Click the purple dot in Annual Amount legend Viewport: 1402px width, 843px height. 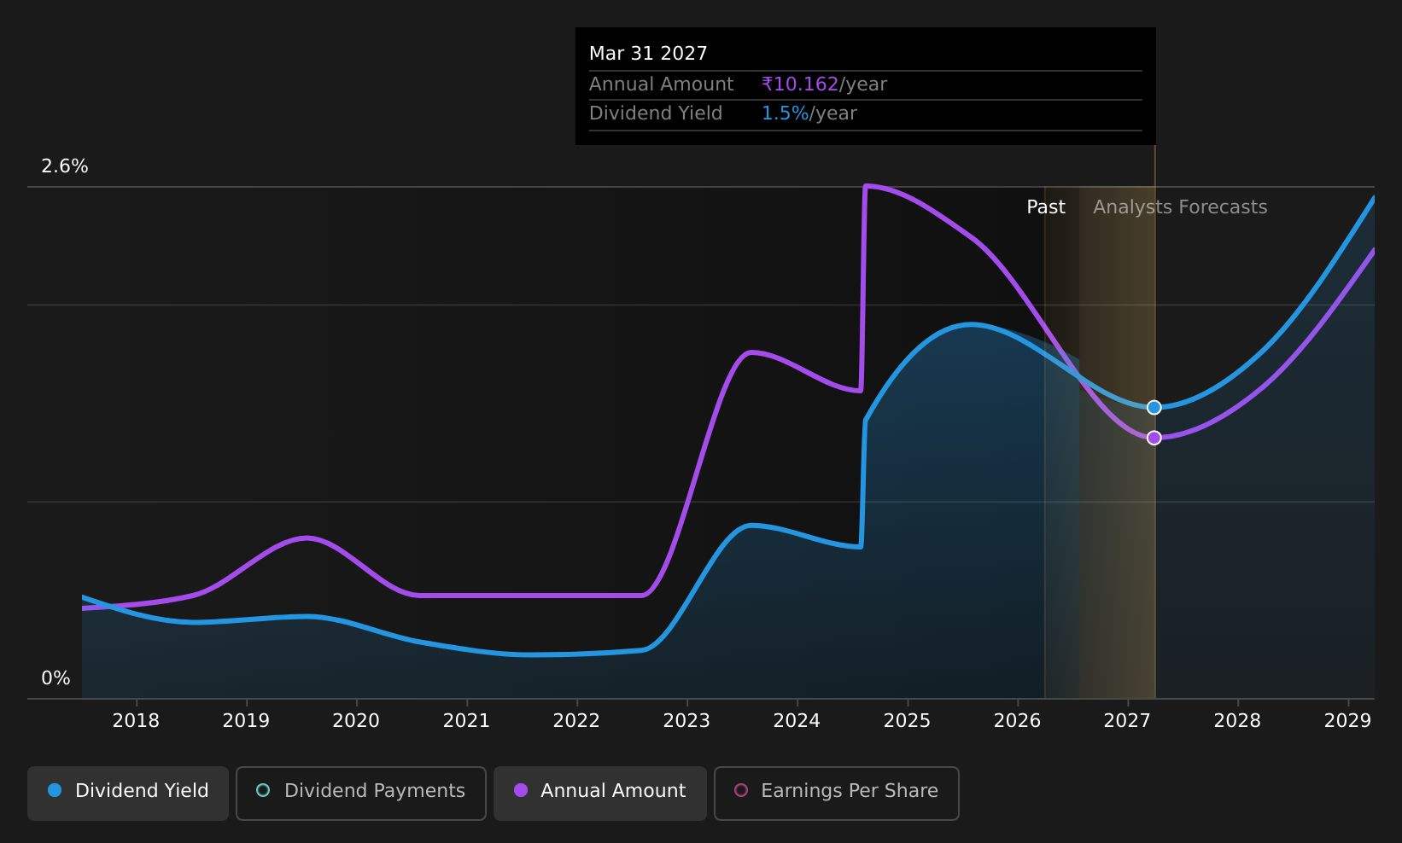pos(521,790)
